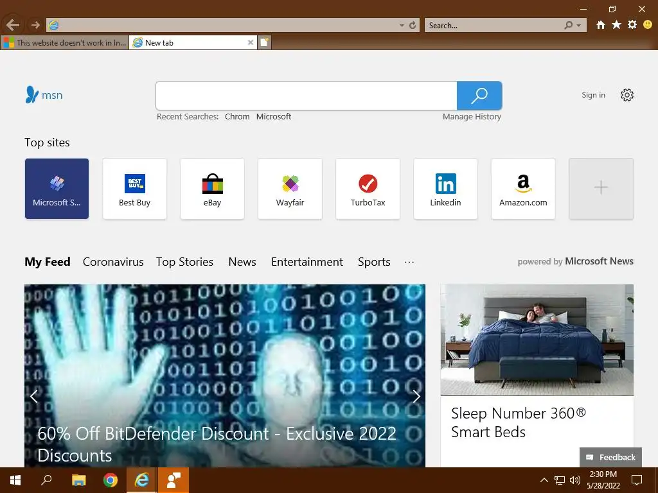Open the network status tray icon
Screen dimensions: 658x493
(560, 480)
